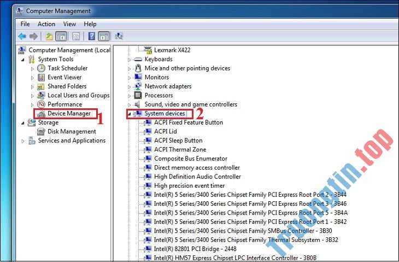Image resolution: width=399 pixels, height=262 pixels.
Task: Expand the Task Scheduler node
Action: click(32, 68)
